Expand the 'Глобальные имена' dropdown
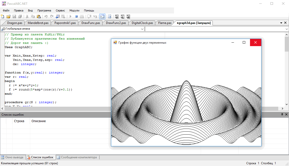This screenshot has height=166, width=289. [x=142, y=29]
